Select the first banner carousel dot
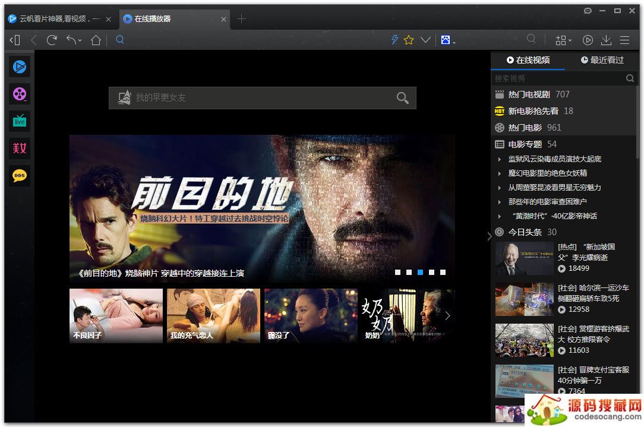The image size is (644, 427). pyautogui.click(x=397, y=273)
